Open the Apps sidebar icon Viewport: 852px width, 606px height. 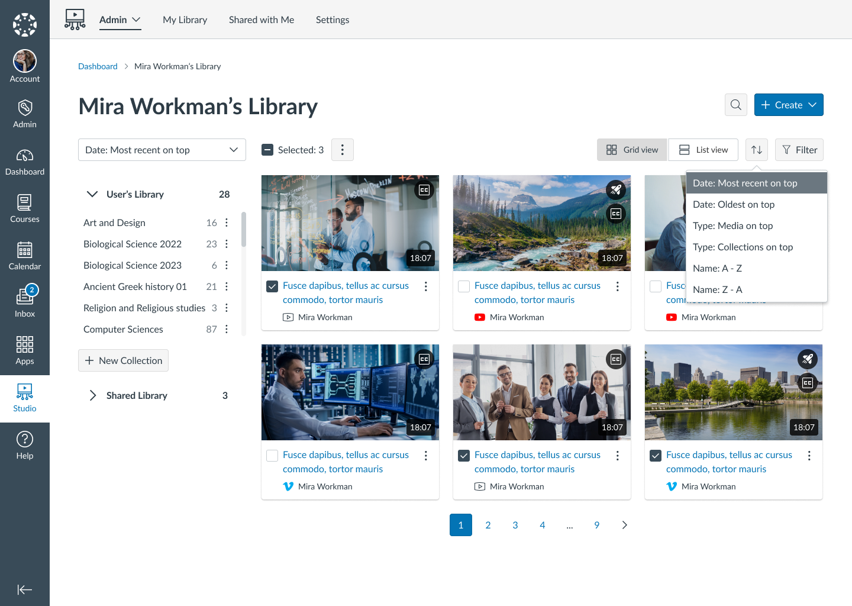[x=25, y=349]
